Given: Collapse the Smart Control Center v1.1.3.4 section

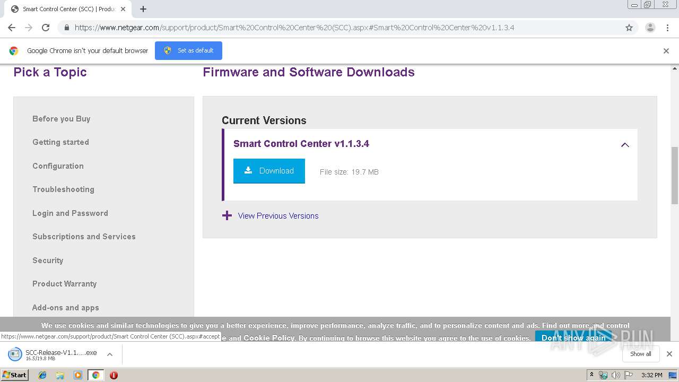Looking at the screenshot, I should pos(625,145).
